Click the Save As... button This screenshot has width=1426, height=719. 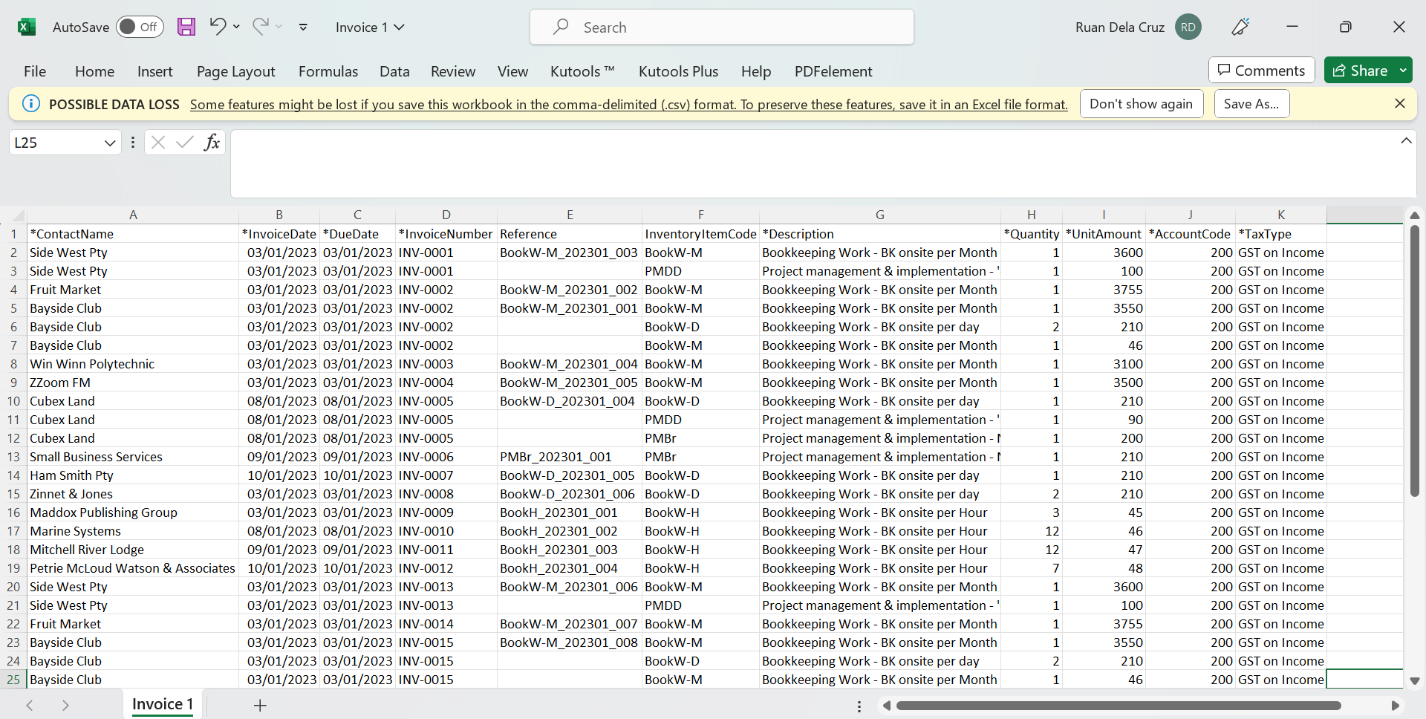(x=1251, y=104)
